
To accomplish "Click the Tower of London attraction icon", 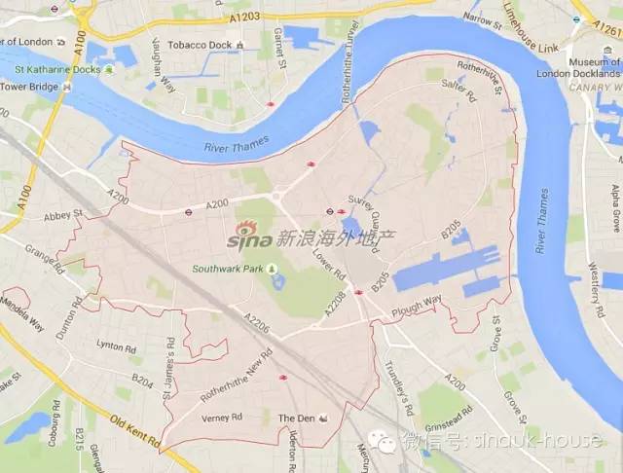I will click(x=61, y=42).
